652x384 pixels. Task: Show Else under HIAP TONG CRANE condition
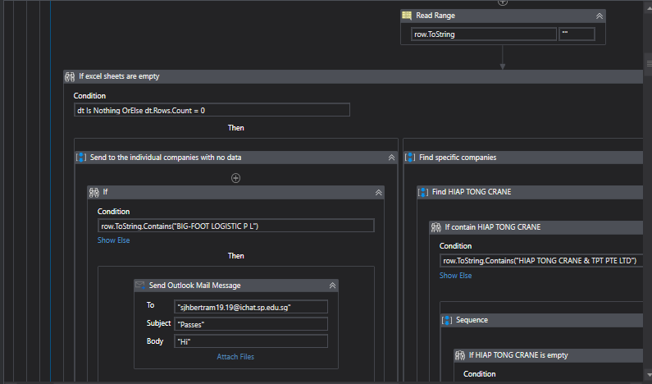(x=455, y=276)
